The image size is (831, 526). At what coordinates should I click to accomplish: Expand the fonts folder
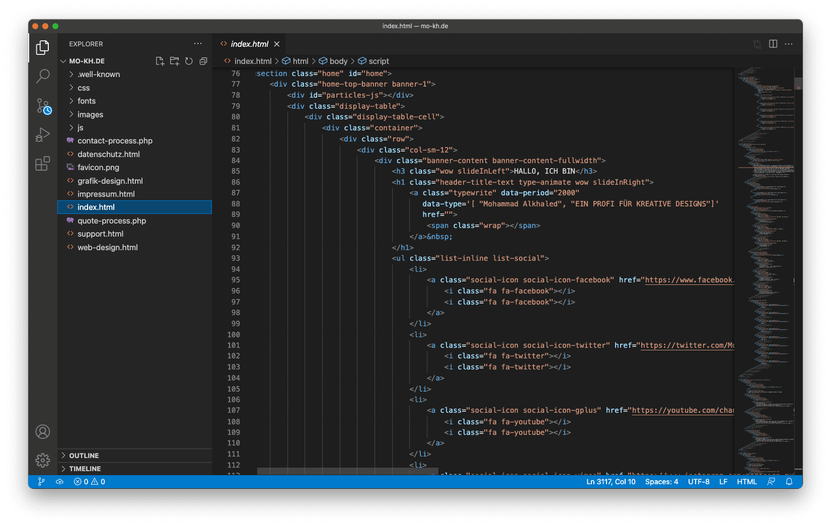point(134,101)
